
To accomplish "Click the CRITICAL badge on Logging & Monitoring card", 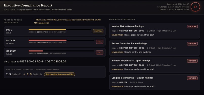I will 192,78.
